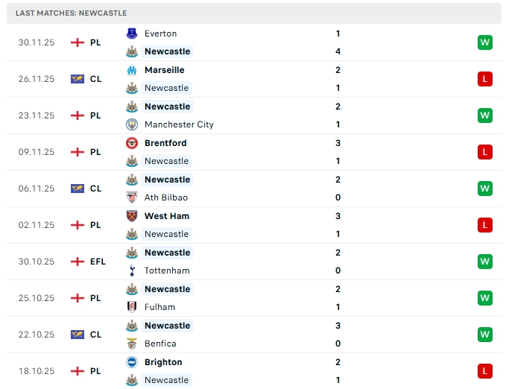Click the Fulham club crest
This screenshot has width=509, height=389.
click(x=132, y=307)
